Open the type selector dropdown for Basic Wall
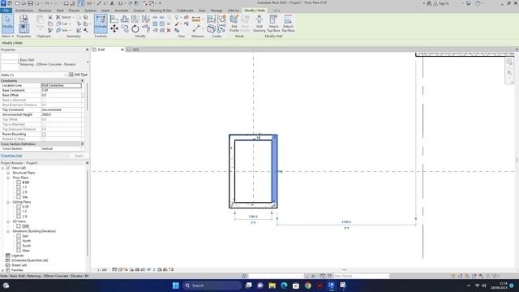This screenshot has height=292, width=519. pos(88,62)
